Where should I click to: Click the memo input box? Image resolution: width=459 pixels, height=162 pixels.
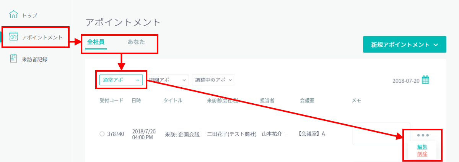pyautogui.click(x=381, y=134)
